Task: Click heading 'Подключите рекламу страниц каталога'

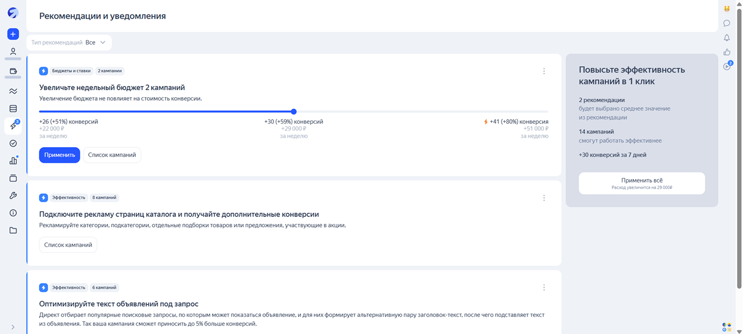Action: pyautogui.click(x=179, y=215)
